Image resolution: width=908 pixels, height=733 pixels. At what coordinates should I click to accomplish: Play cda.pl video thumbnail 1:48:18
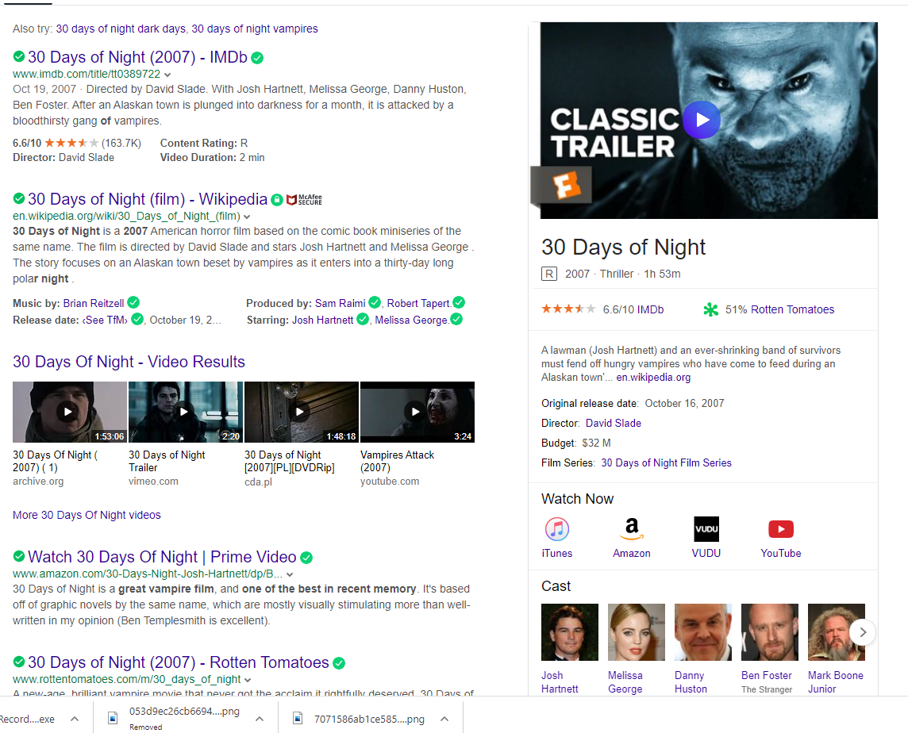[301, 413]
